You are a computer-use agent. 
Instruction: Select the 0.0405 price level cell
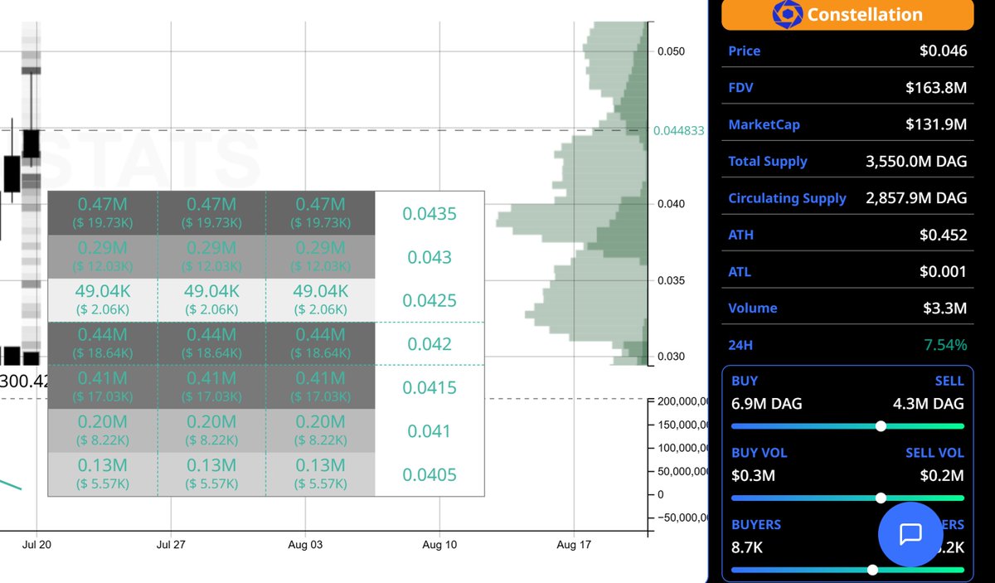[430, 474]
